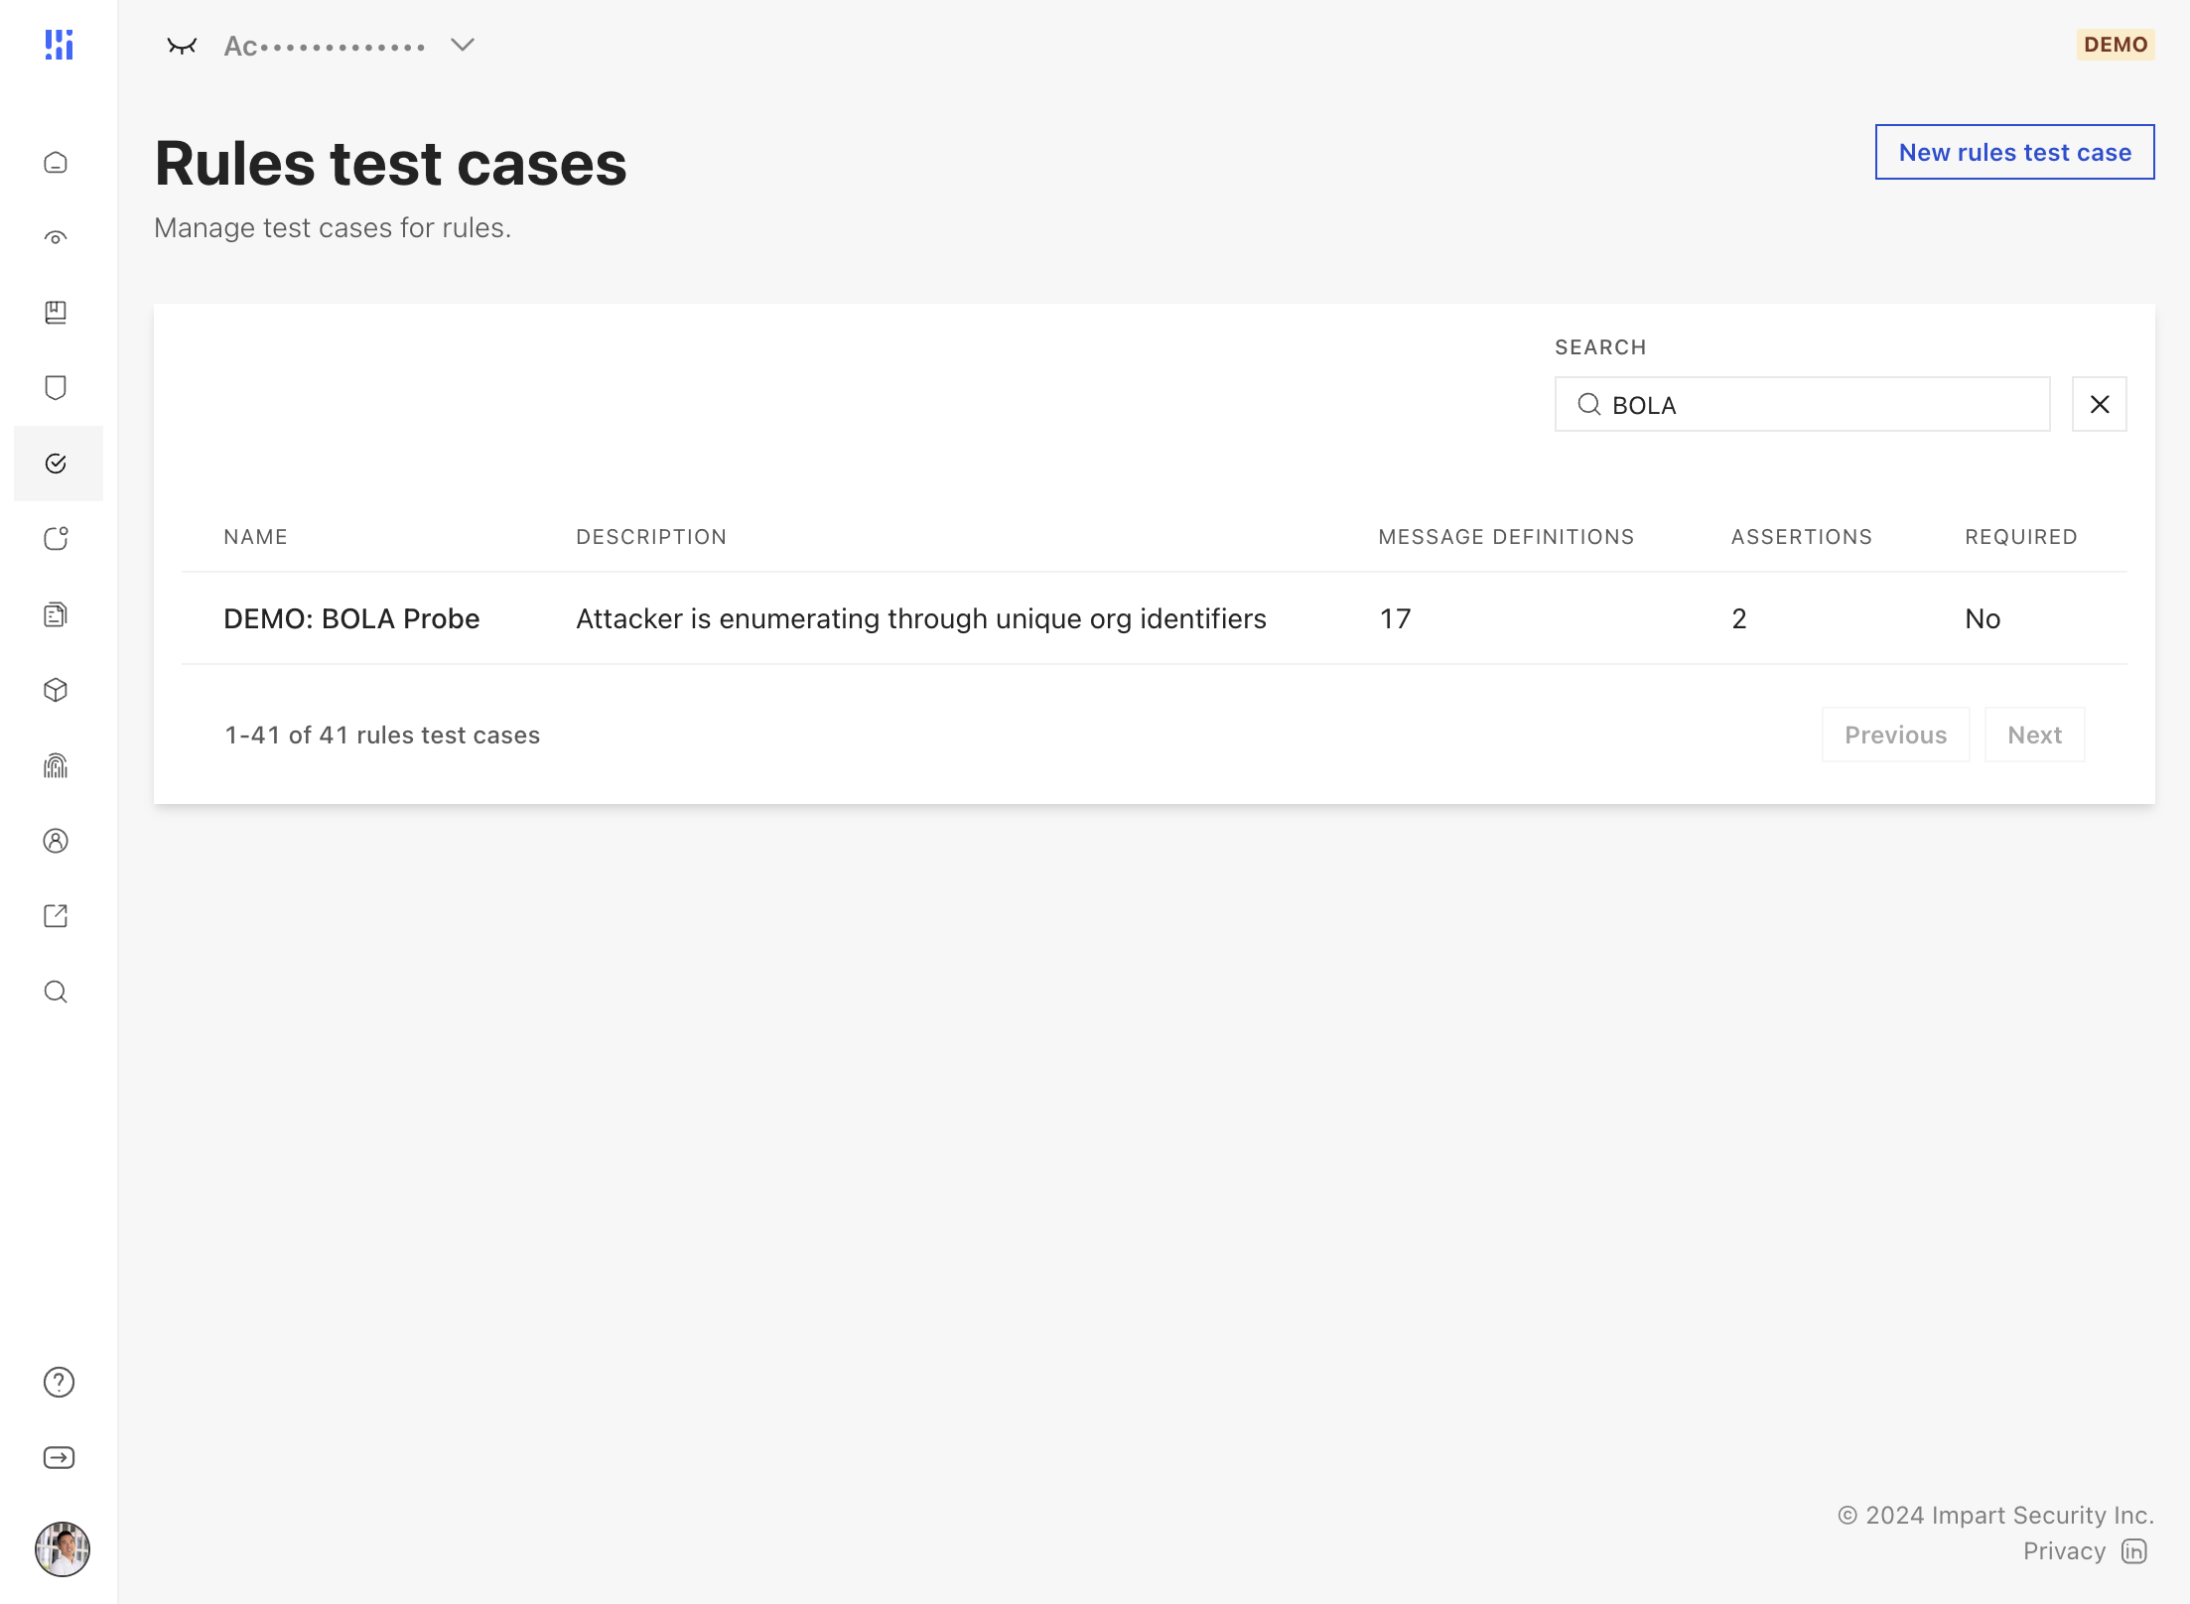Viewport: 2190px width, 1604px height.
Task: Open the help question mark icon
Action: click(59, 1382)
